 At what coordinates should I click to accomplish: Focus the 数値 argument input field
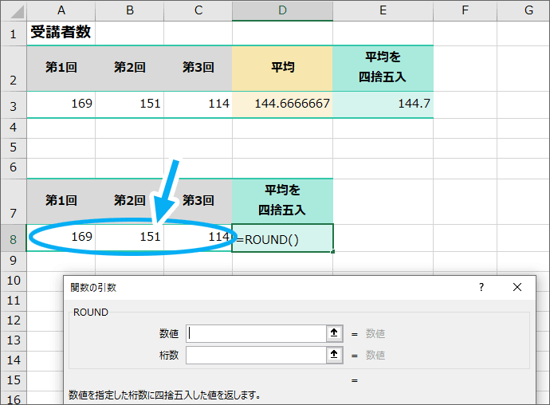coord(257,333)
